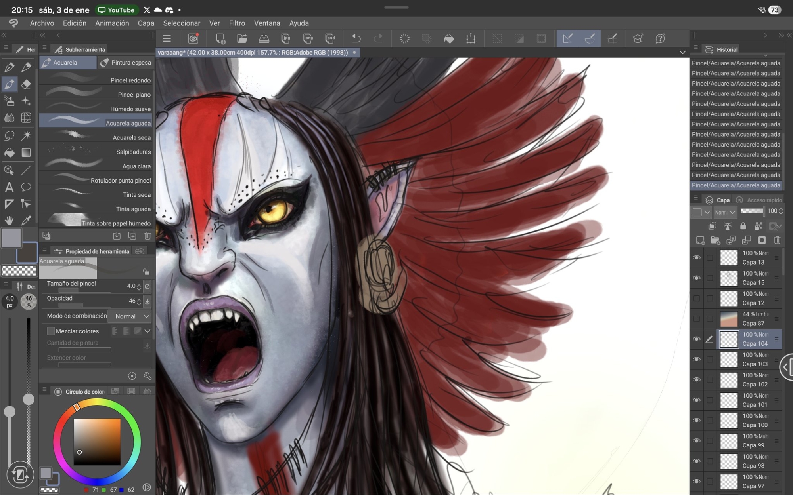Image resolution: width=793 pixels, height=495 pixels.
Task: Click inside the color square picker
Action: pyautogui.click(x=97, y=442)
